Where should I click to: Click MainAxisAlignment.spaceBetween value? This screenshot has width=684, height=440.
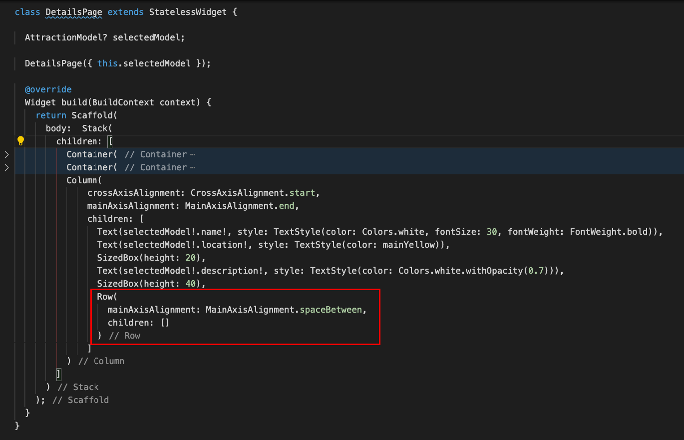tap(284, 310)
